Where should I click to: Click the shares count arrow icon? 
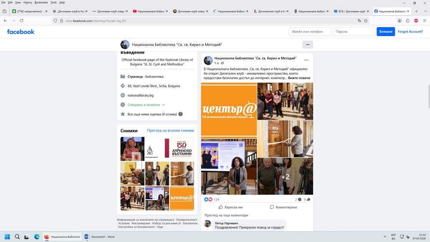pos(308,199)
